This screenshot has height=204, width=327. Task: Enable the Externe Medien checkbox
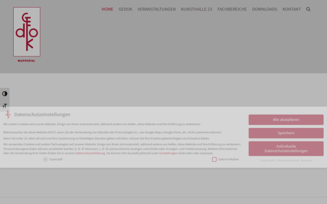(214, 159)
